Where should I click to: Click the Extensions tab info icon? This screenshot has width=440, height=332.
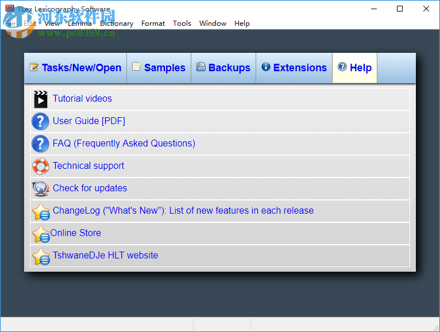(x=266, y=67)
